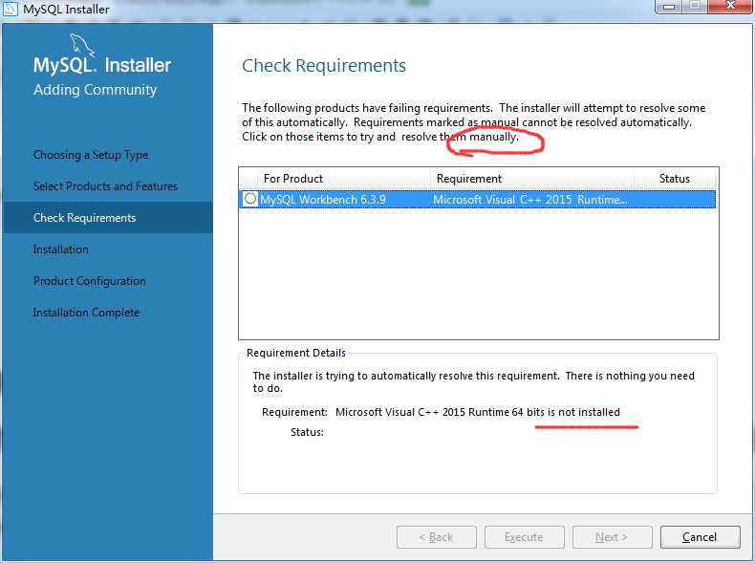Click the 'Requirement:' label in details
The width and height of the screenshot is (755, 563).
pos(294,412)
